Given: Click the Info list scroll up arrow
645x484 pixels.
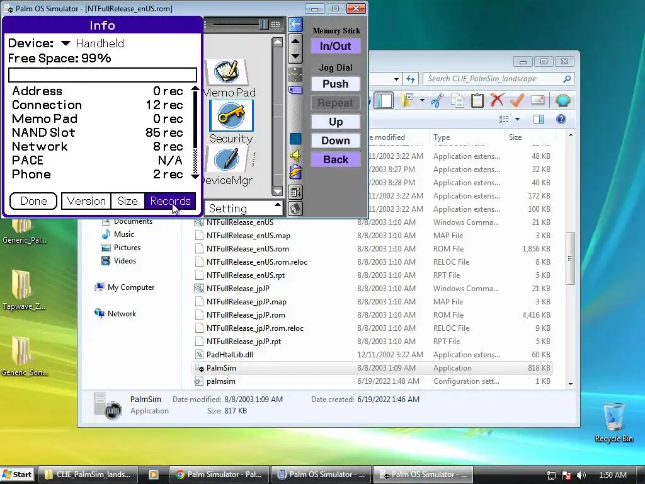Looking at the screenshot, I should coord(195,88).
